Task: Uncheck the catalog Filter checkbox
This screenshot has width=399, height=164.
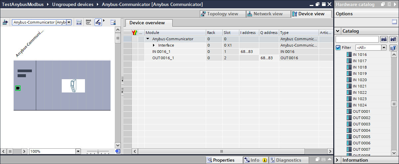Action: pyautogui.click(x=338, y=48)
